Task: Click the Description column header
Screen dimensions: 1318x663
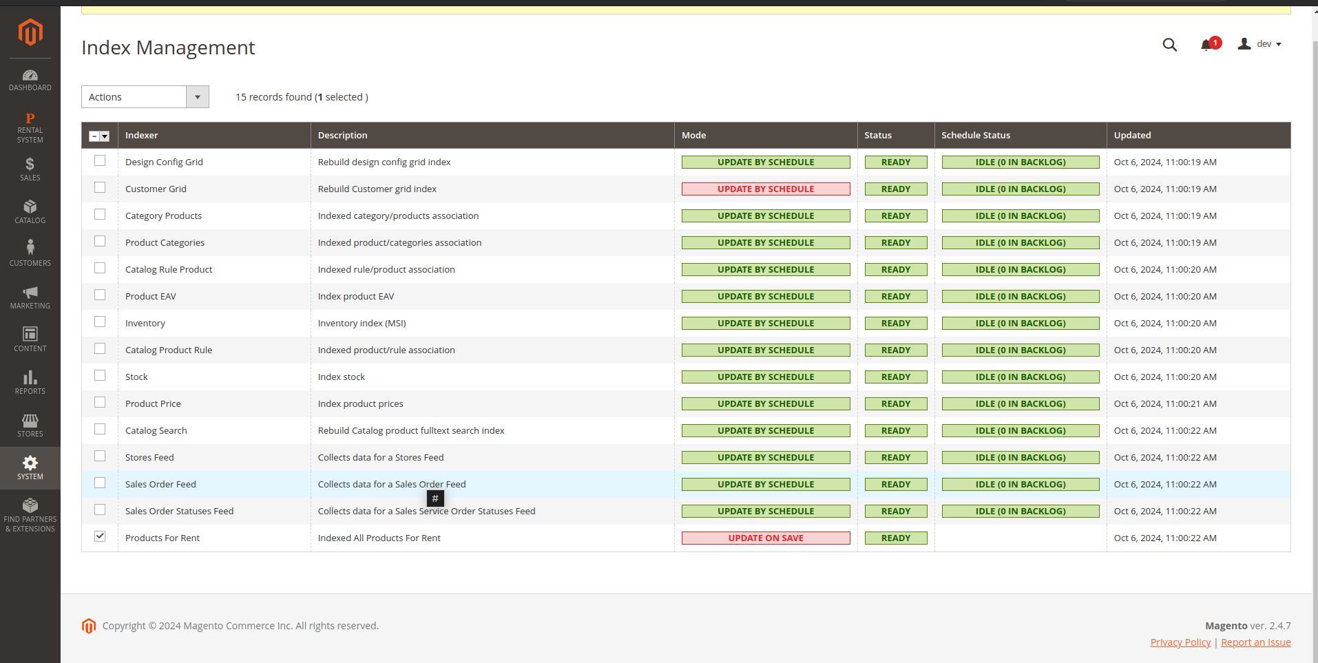Action: (492, 136)
